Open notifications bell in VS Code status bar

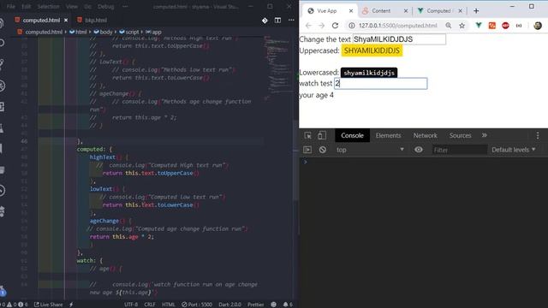tap(288, 305)
